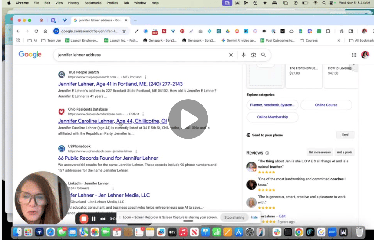Click the large video play button
The width and height of the screenshot is (374, 240).
[x=188, y=119]
